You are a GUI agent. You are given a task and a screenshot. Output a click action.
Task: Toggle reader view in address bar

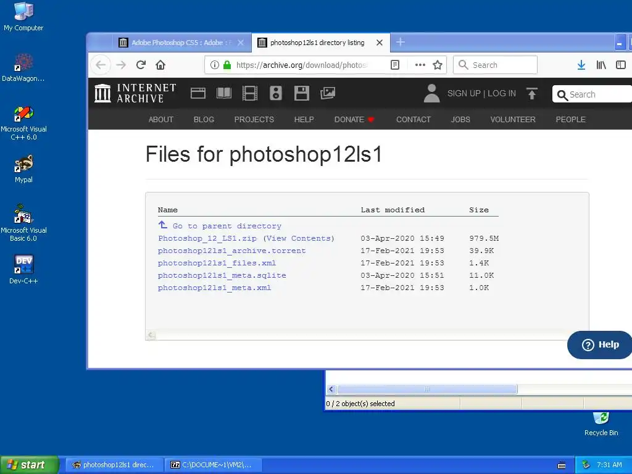coord(395,65)
